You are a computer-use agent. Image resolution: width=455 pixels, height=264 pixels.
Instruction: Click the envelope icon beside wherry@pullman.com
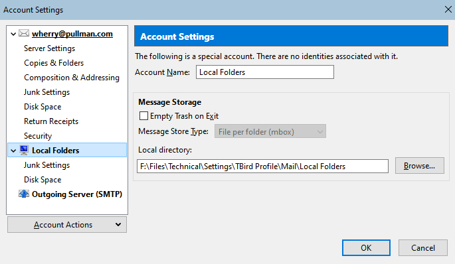click(24, 33)
